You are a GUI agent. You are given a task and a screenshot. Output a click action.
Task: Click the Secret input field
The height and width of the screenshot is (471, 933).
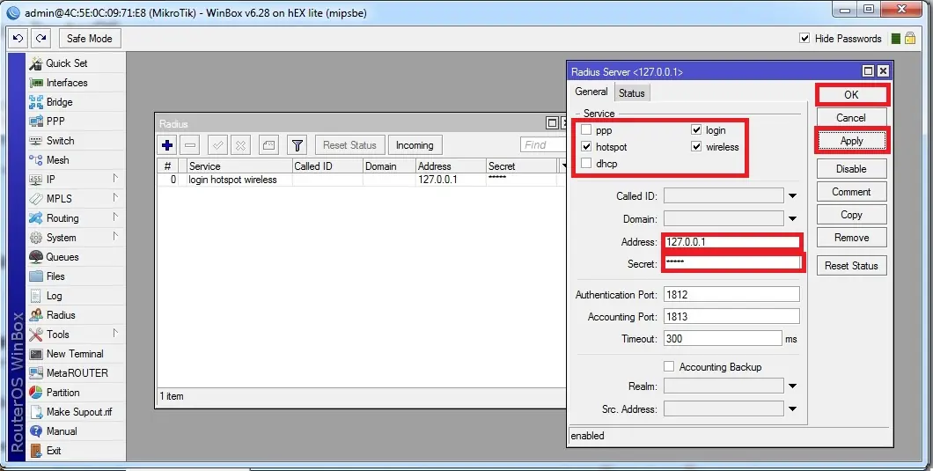732,263
